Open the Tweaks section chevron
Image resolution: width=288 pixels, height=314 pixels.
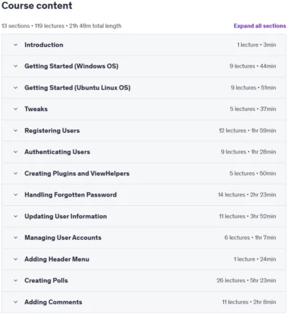click(16, 109)
